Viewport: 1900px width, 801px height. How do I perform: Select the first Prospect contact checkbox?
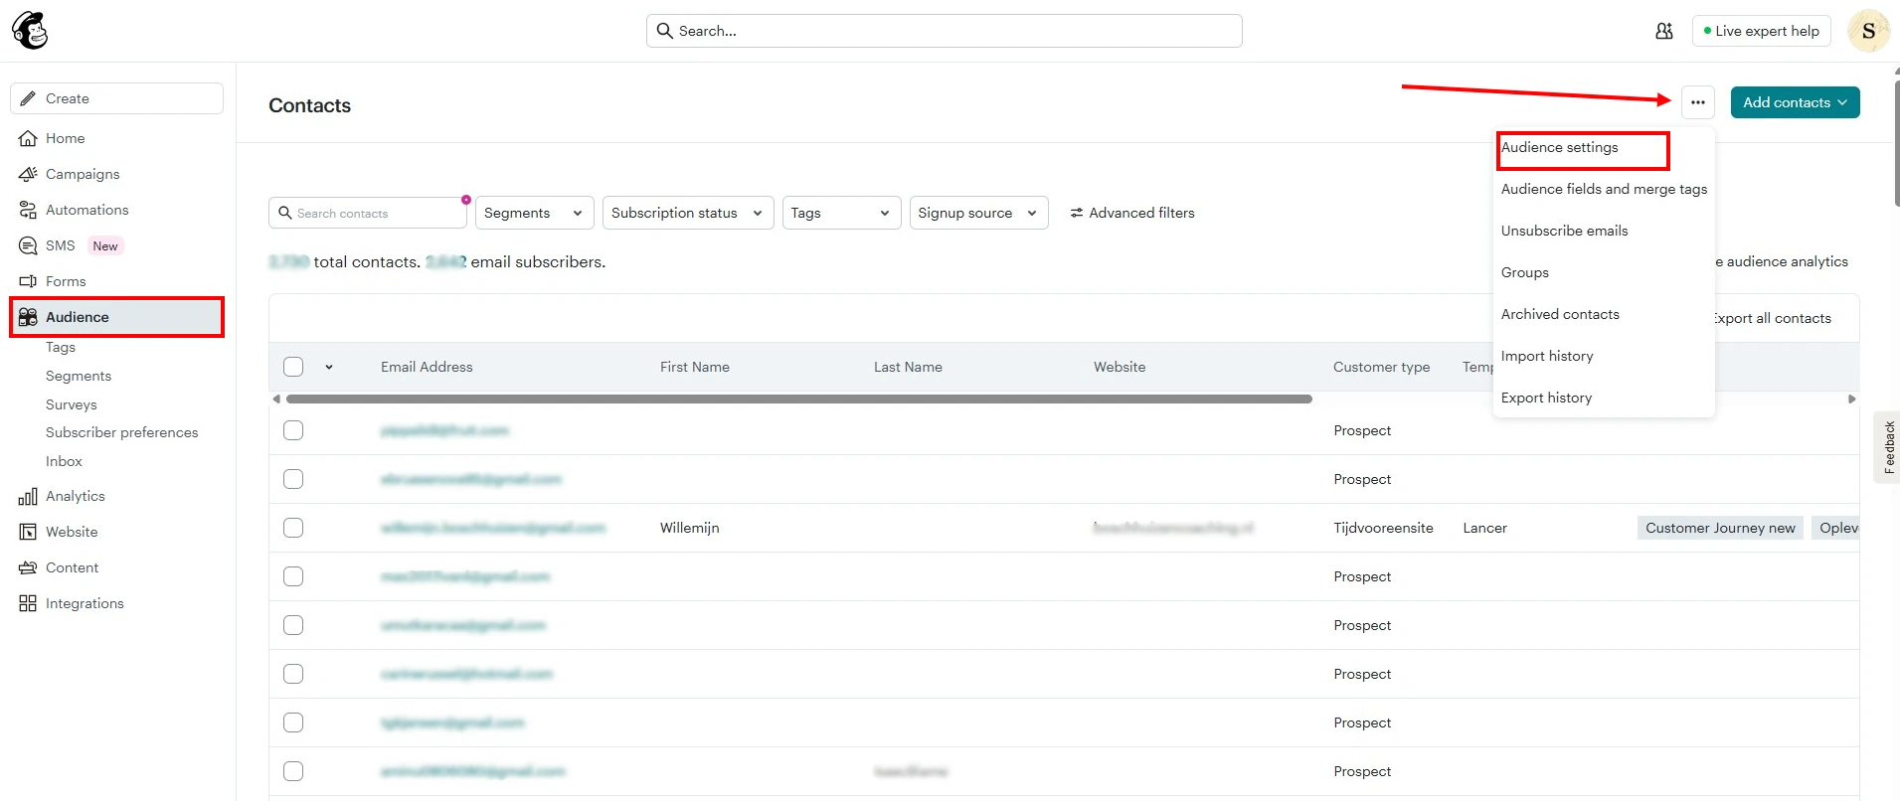click(x=293, y=430)
